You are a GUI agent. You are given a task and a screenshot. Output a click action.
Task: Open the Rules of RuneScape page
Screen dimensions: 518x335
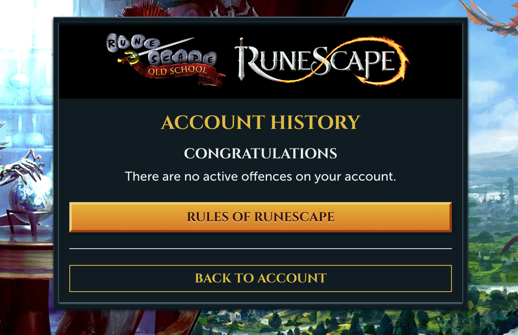pos(261,217)
